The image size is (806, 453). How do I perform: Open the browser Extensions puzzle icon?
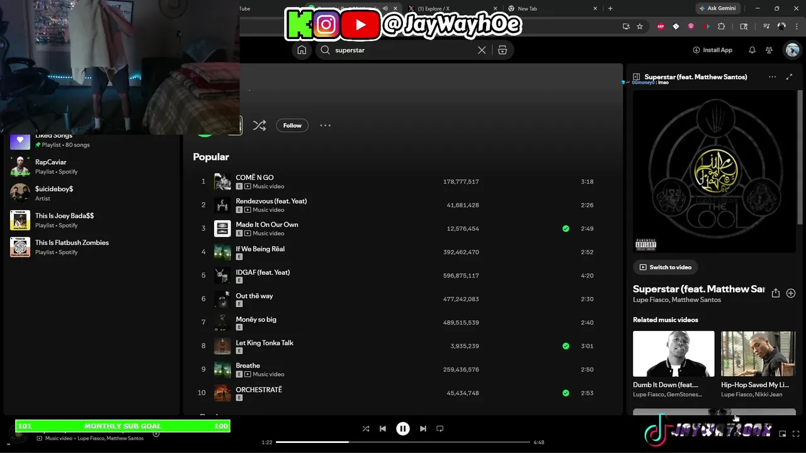[722, 26]
